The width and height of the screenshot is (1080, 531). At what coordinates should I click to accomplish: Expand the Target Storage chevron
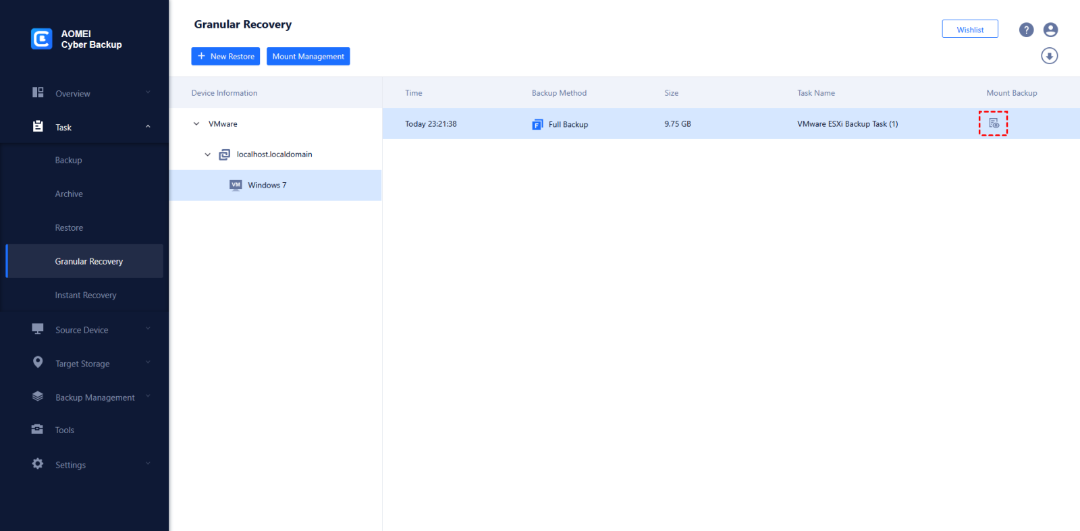point(148,362)
